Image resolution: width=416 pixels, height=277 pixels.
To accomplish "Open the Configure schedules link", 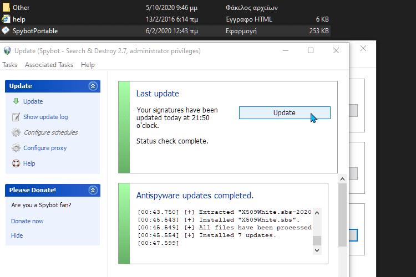I will coord(51,132).
